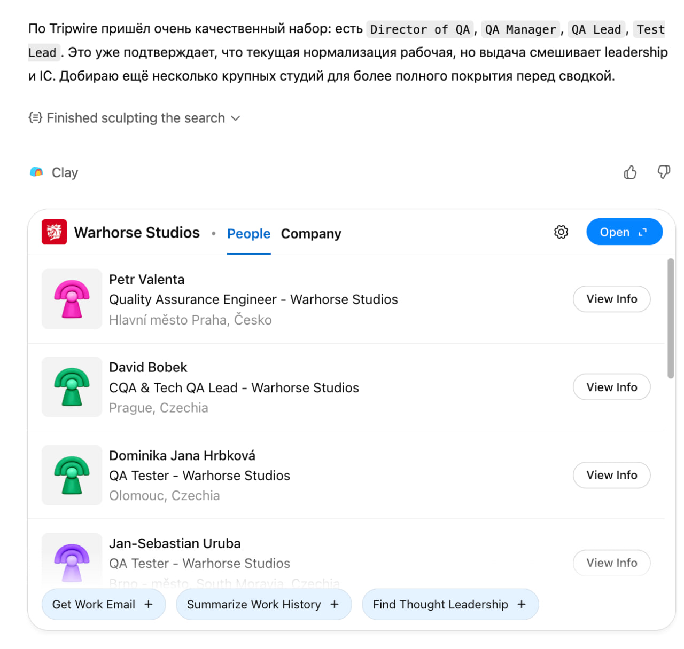Click Petr Valenta's pink avatar
The image size is (684, 649).
pyautogui.click(x=72, y=299)
